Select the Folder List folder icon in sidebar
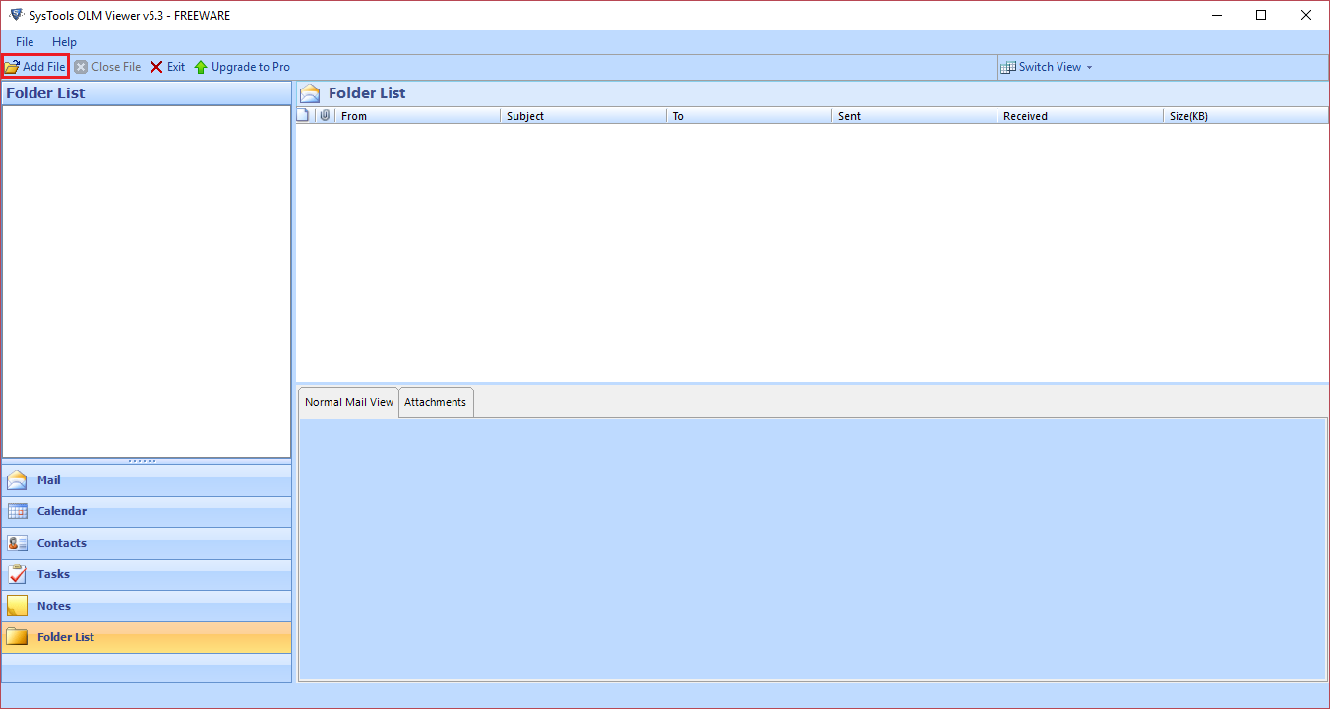The width and height of the screenshot is (1330, 709). coord(17,637)
